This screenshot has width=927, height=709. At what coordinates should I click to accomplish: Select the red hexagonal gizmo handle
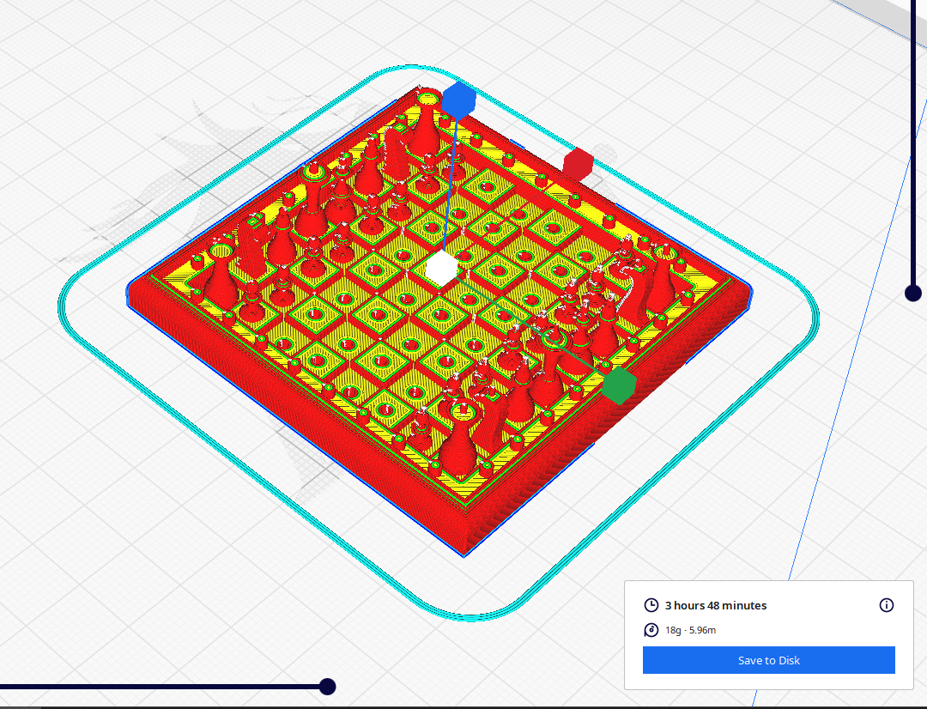click(x=577, y=163)
